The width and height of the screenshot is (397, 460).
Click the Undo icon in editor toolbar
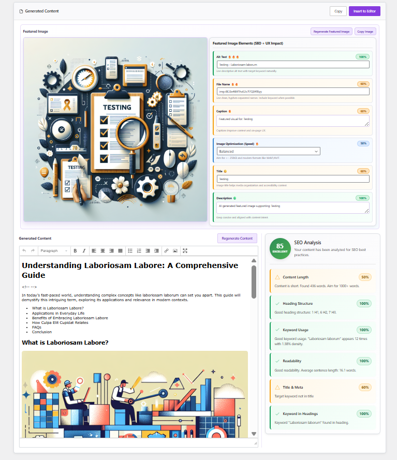click(x=24, y=251)
